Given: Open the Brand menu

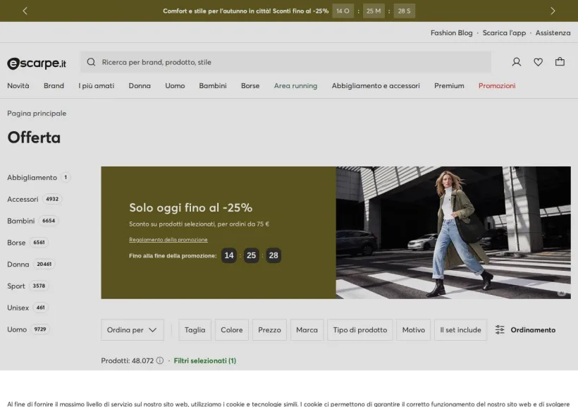Looking at the screenshot, I should coord(54,85).
